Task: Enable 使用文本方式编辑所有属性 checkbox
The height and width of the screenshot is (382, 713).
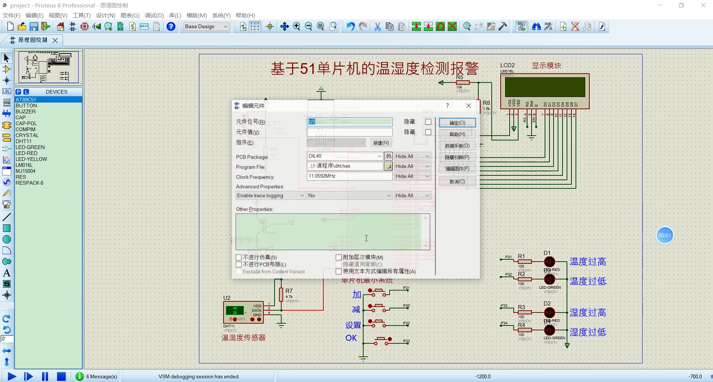Action: pyautogui.click(x=339, y=272)
